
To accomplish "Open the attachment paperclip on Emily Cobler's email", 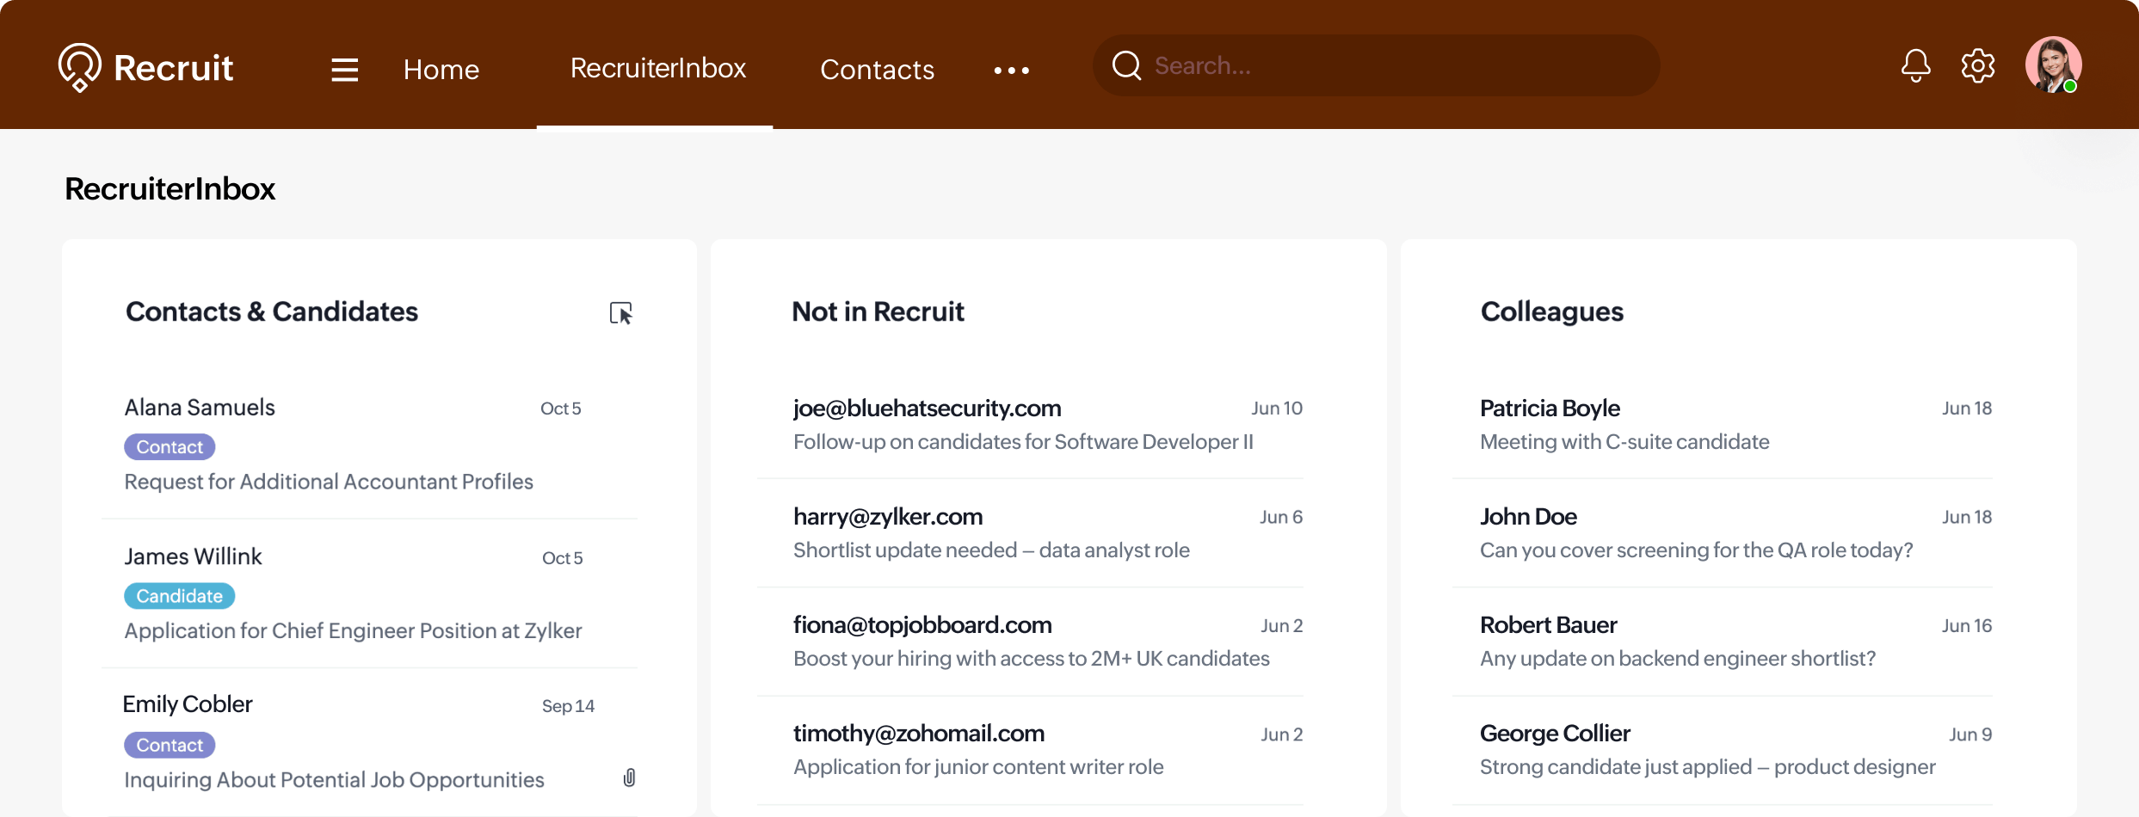I will click(x=629, y=777).
